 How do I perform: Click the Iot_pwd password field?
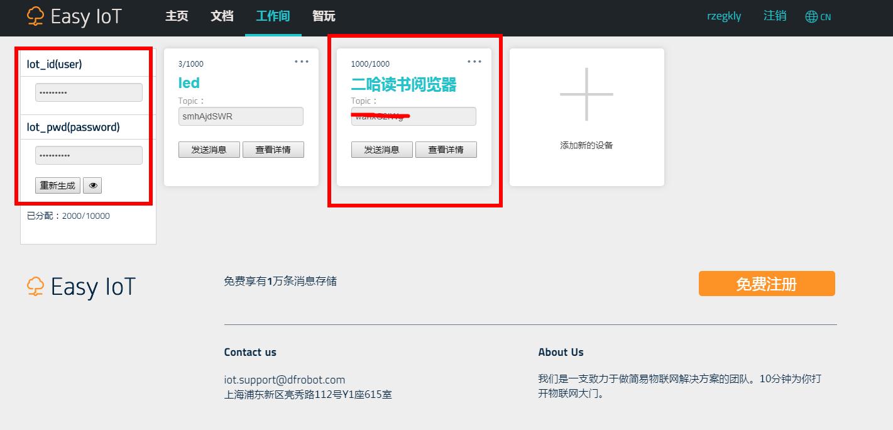89,155
